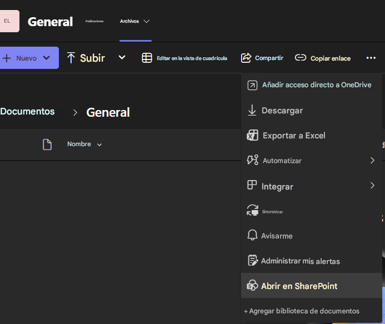Click the SharePoint logo icon
Screen dimensions: 385x324
pos(252,286)
